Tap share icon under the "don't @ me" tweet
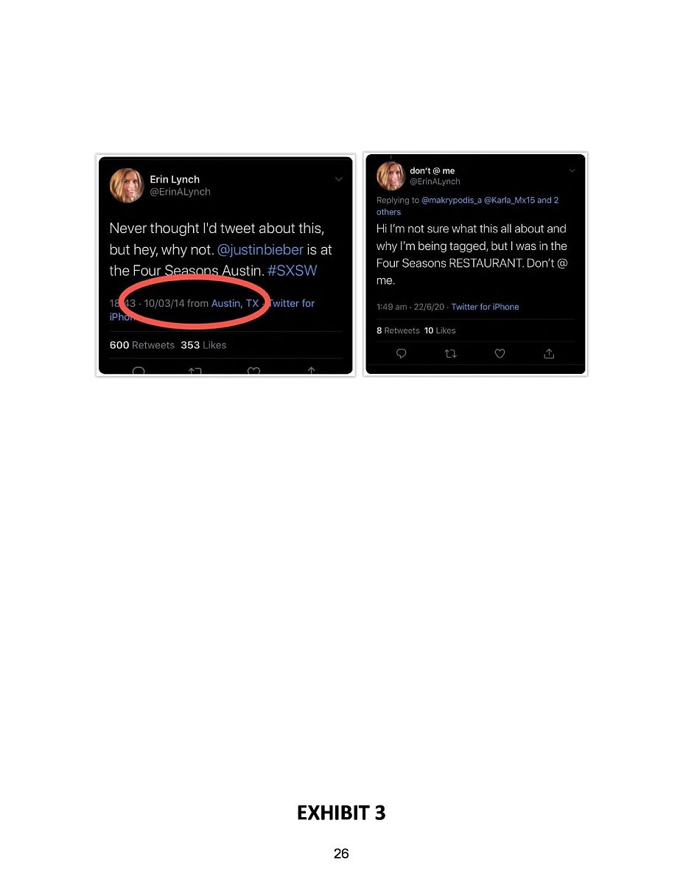 point(549,354)
